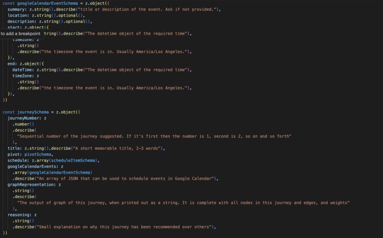Click the "Sequential number of the journey suggested" string
This screenshot has width=383, height=238.
point(154,136)
